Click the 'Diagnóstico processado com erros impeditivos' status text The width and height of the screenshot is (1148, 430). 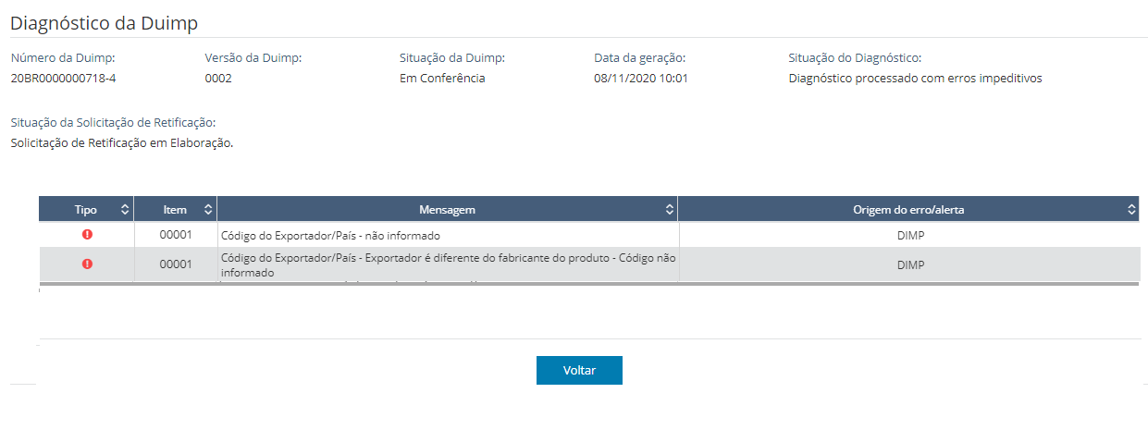pyautogui.click(x=915, y=79)
